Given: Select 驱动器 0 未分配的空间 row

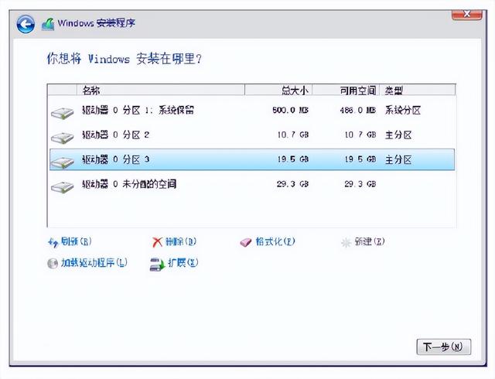Looking at the screenshot, I should point(252,184).
